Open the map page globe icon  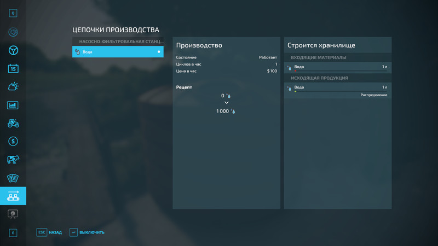pos(13,32)
